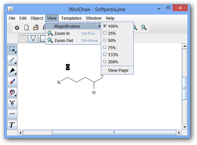The height and width of the screenshot is (145, 197).
Task: Open the Help menu
Action: tap(110, 18)
